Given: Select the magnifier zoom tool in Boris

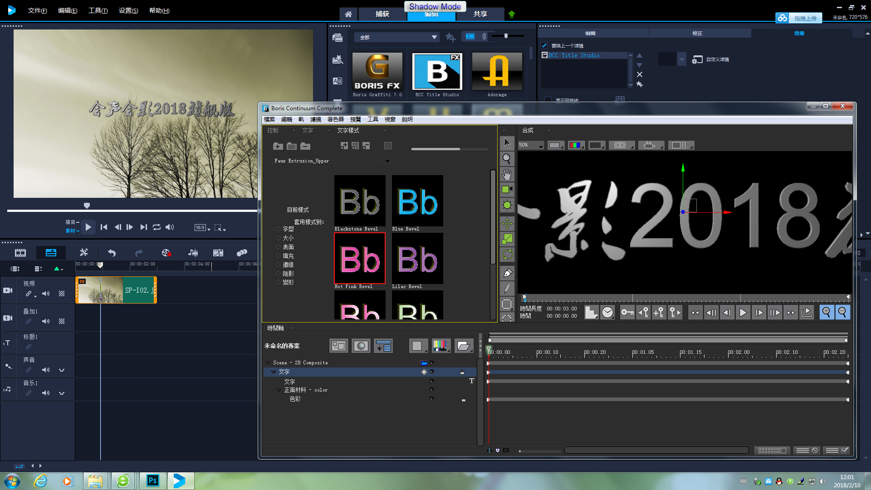Looking at the screenshot, I should point(507,159).
